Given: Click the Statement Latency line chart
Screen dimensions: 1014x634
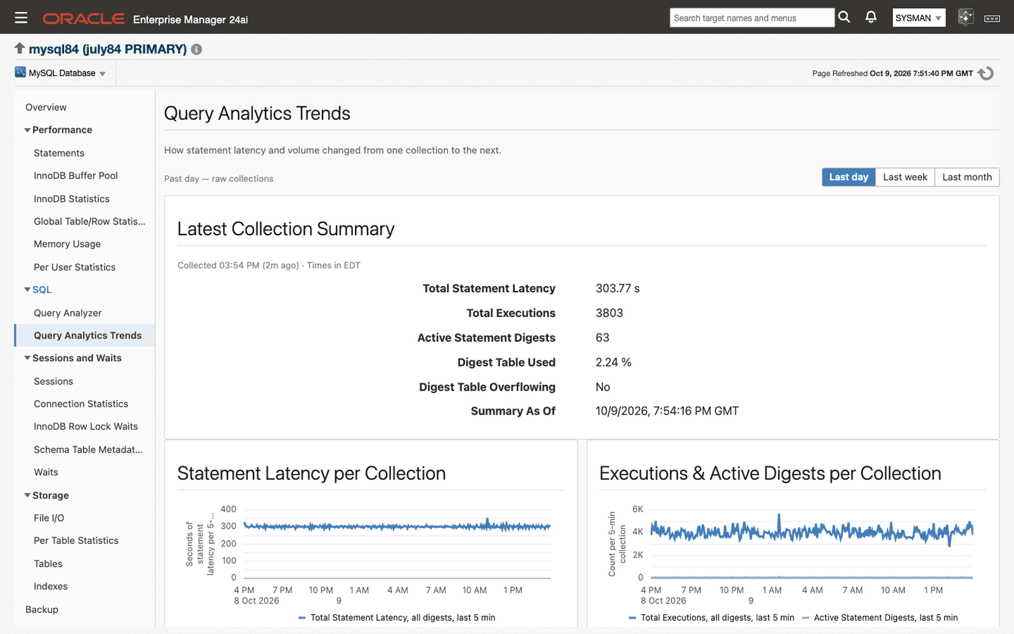Looking at the screenshot, I should coord(397,543).
